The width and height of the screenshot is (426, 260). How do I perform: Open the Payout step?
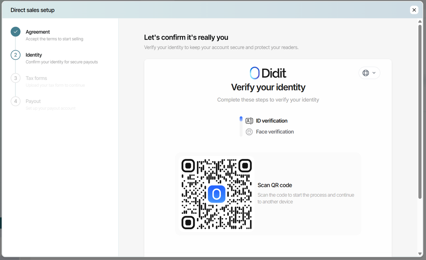[x=33, y=102]
